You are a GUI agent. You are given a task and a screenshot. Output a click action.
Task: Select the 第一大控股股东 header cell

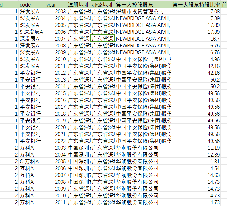click(143, 5)
